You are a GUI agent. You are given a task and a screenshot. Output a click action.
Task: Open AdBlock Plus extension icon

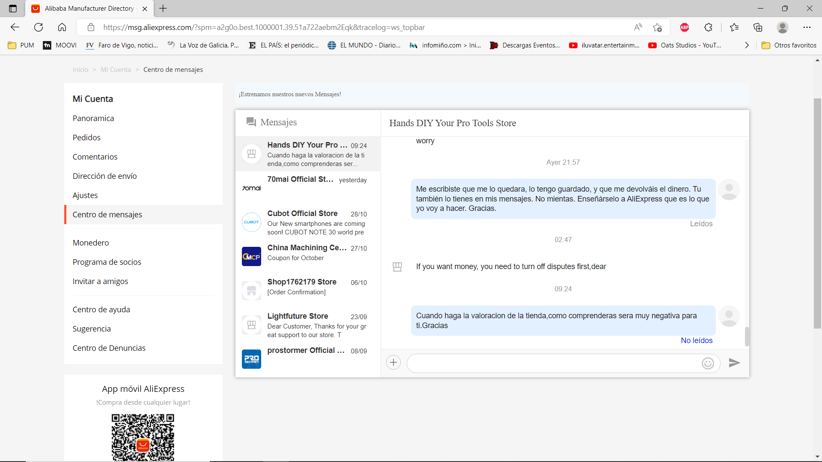685,27
